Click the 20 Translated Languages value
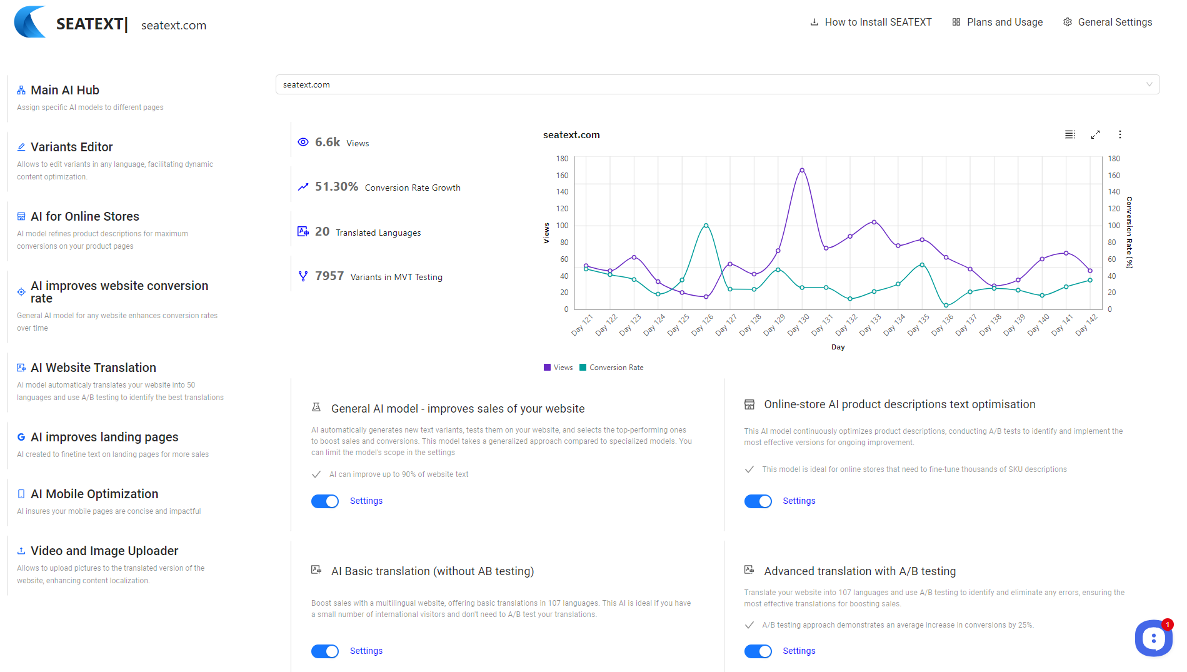This screenshot has height=672, width=1187. (x=322, y=232)
